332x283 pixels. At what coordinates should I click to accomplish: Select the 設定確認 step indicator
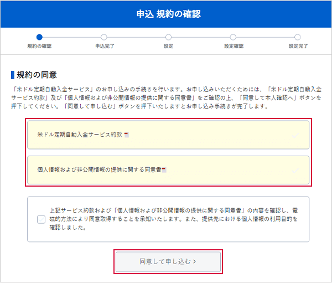click(233, 37)
